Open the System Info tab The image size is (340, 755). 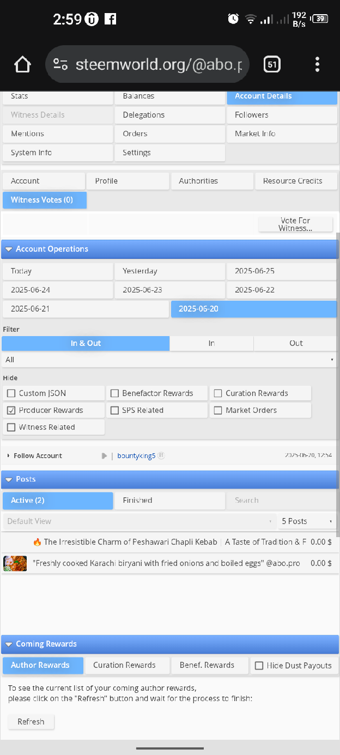(x=57, y=153)
